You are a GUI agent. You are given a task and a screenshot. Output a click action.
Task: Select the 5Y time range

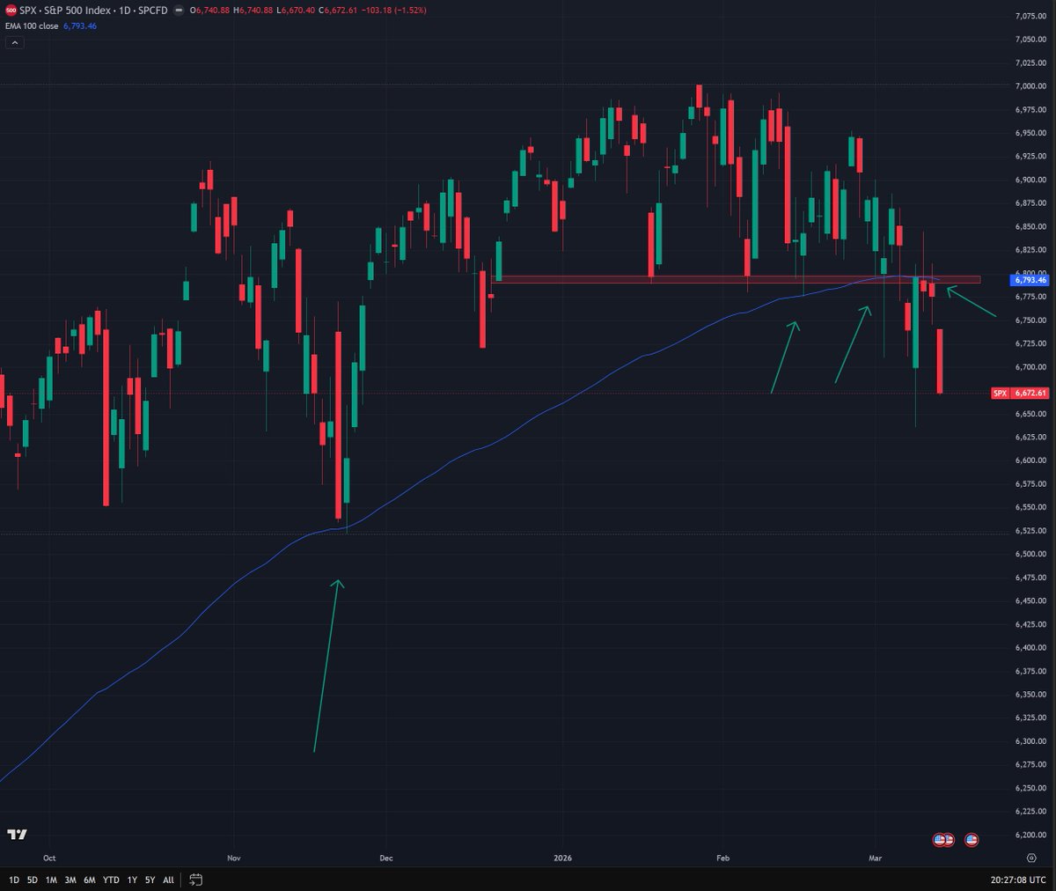[150, 880]
